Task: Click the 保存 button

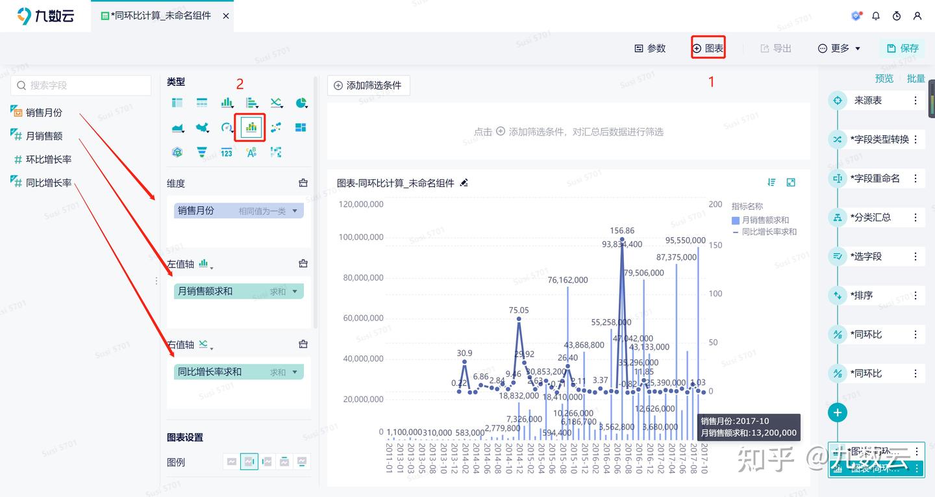Action: (x=903, y=47)
